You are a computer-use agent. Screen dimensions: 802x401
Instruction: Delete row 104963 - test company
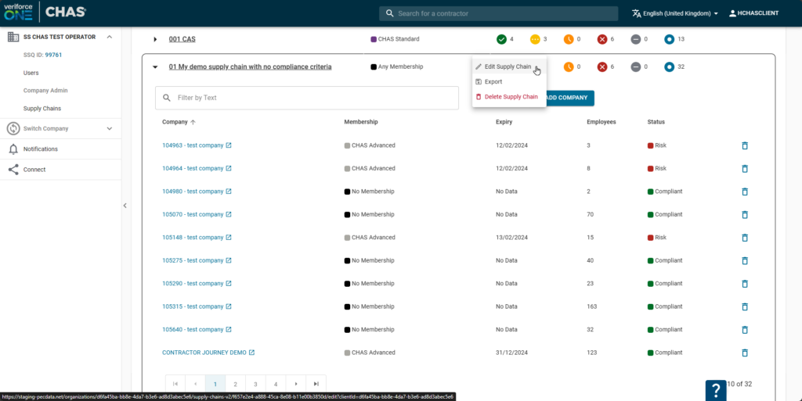pos(745,146)
